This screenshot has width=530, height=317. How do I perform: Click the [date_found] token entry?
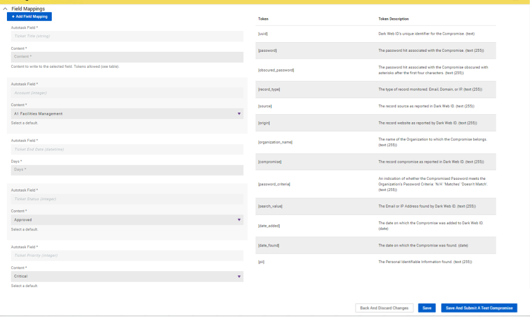coord(268,245)
